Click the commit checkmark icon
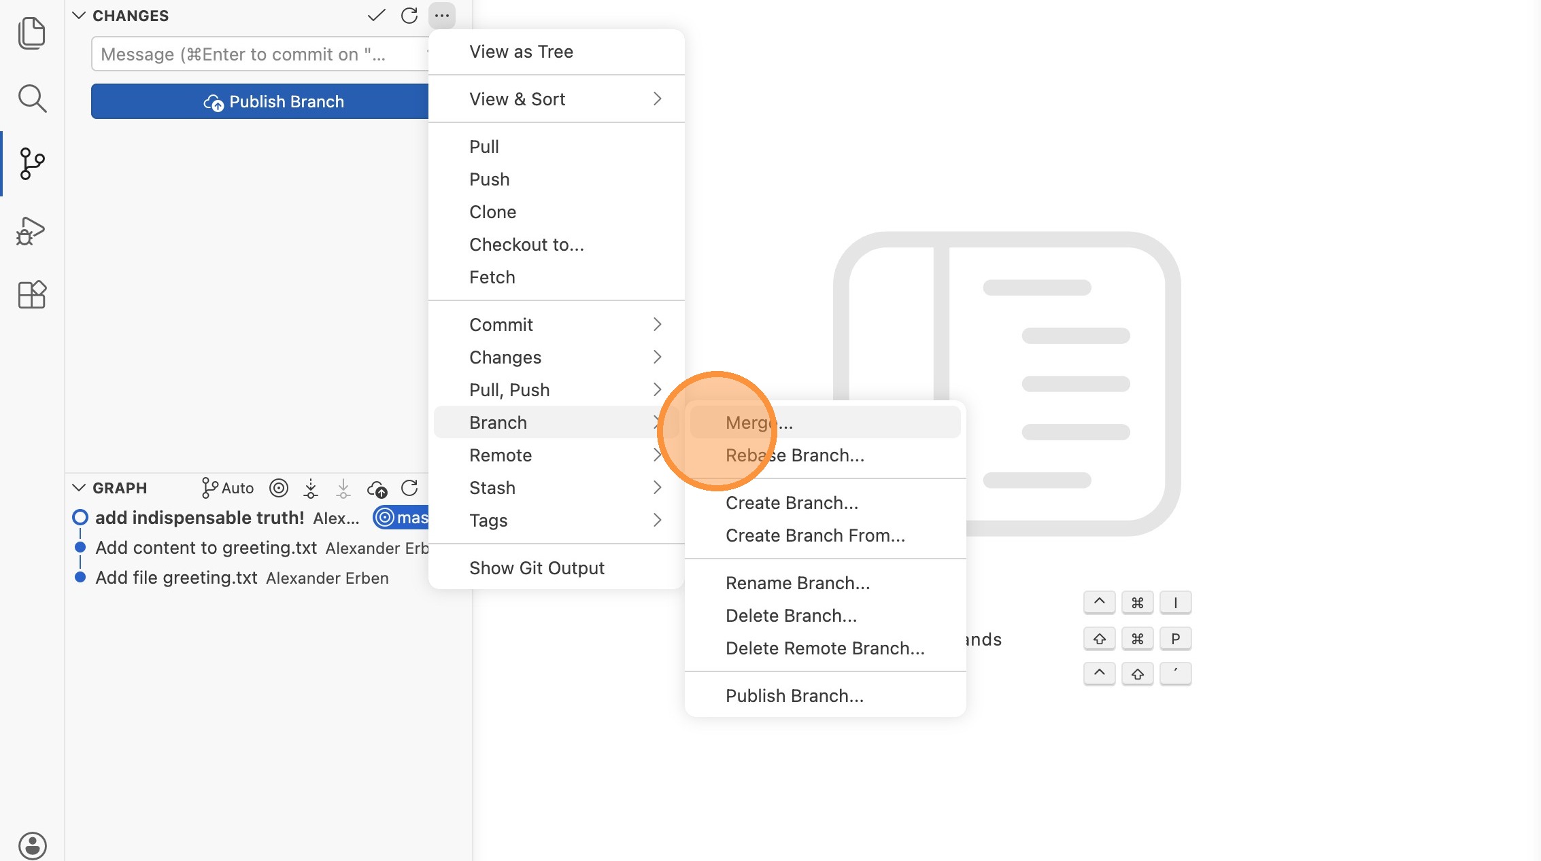Screen dimensions: 1541x861 [376, 16]
